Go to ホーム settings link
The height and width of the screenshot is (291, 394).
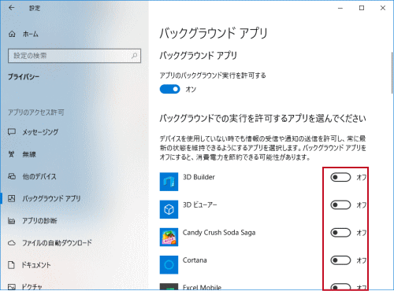pos(31,34)
